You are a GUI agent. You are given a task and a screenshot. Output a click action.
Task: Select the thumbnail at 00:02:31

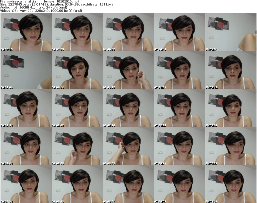pos(231,108)
